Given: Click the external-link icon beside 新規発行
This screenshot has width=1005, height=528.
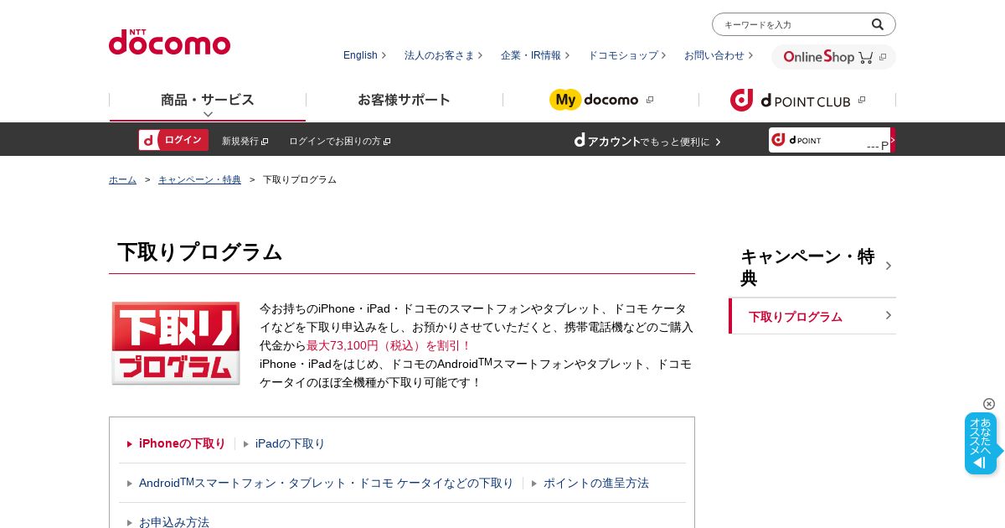Looking at the screenshot, I should pyautogui.click(x=265, y=142).
